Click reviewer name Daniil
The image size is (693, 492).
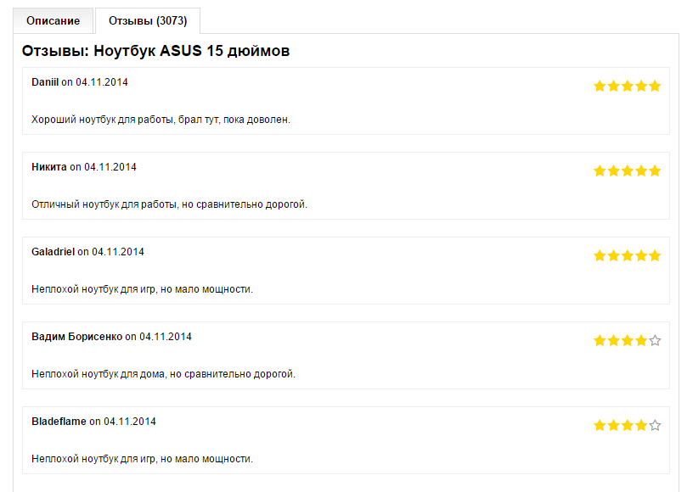tap(45, 82)
